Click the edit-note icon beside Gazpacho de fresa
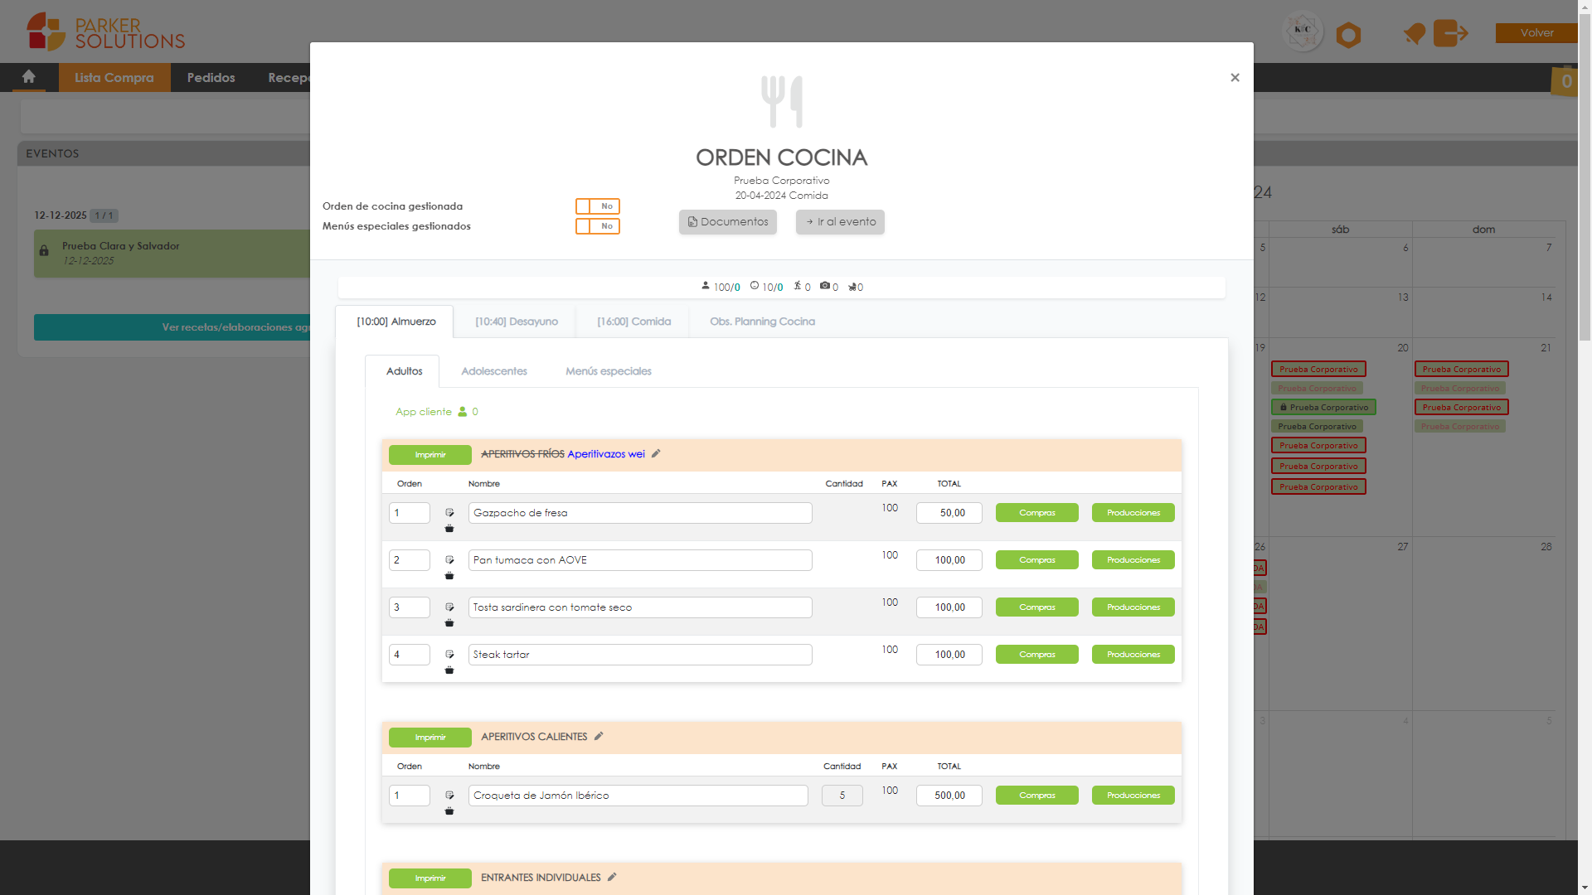This screenshot has width=1592, height=895. (449, 513)
